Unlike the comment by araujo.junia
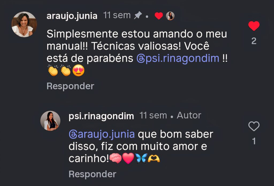This screenshot has width=274, height=186. (x=254, y=26)
